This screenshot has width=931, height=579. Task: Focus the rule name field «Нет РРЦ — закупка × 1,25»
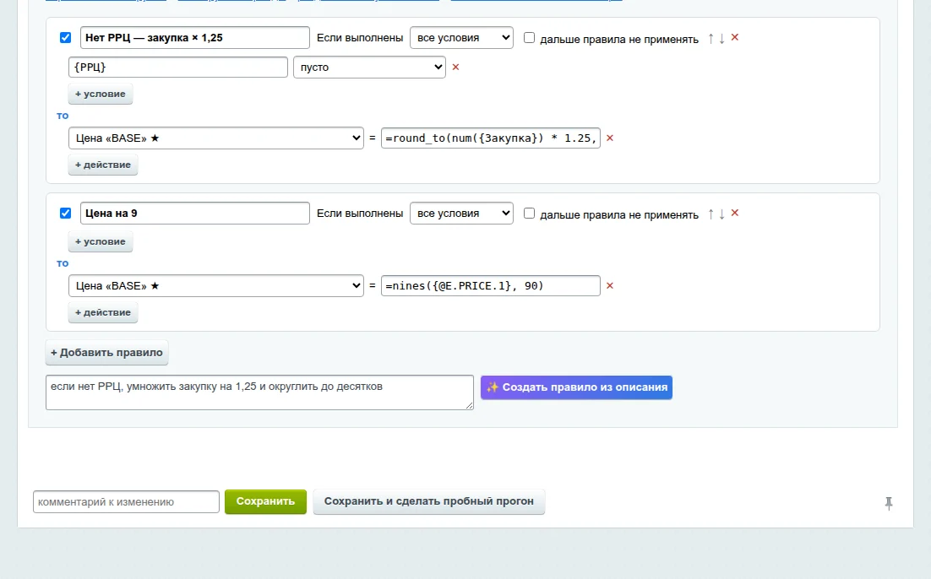click(195, 37)
